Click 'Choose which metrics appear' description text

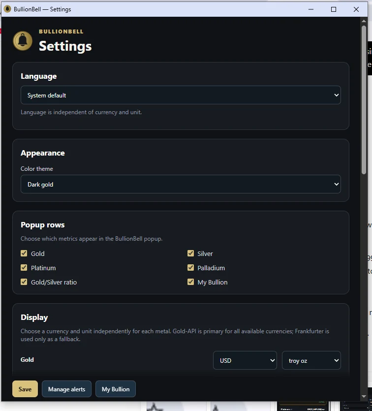[x=92, y=239]
